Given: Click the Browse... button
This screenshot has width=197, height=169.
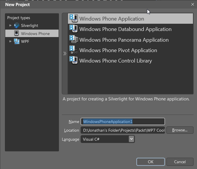Looking at the screenshot, I should pos(180,130).
